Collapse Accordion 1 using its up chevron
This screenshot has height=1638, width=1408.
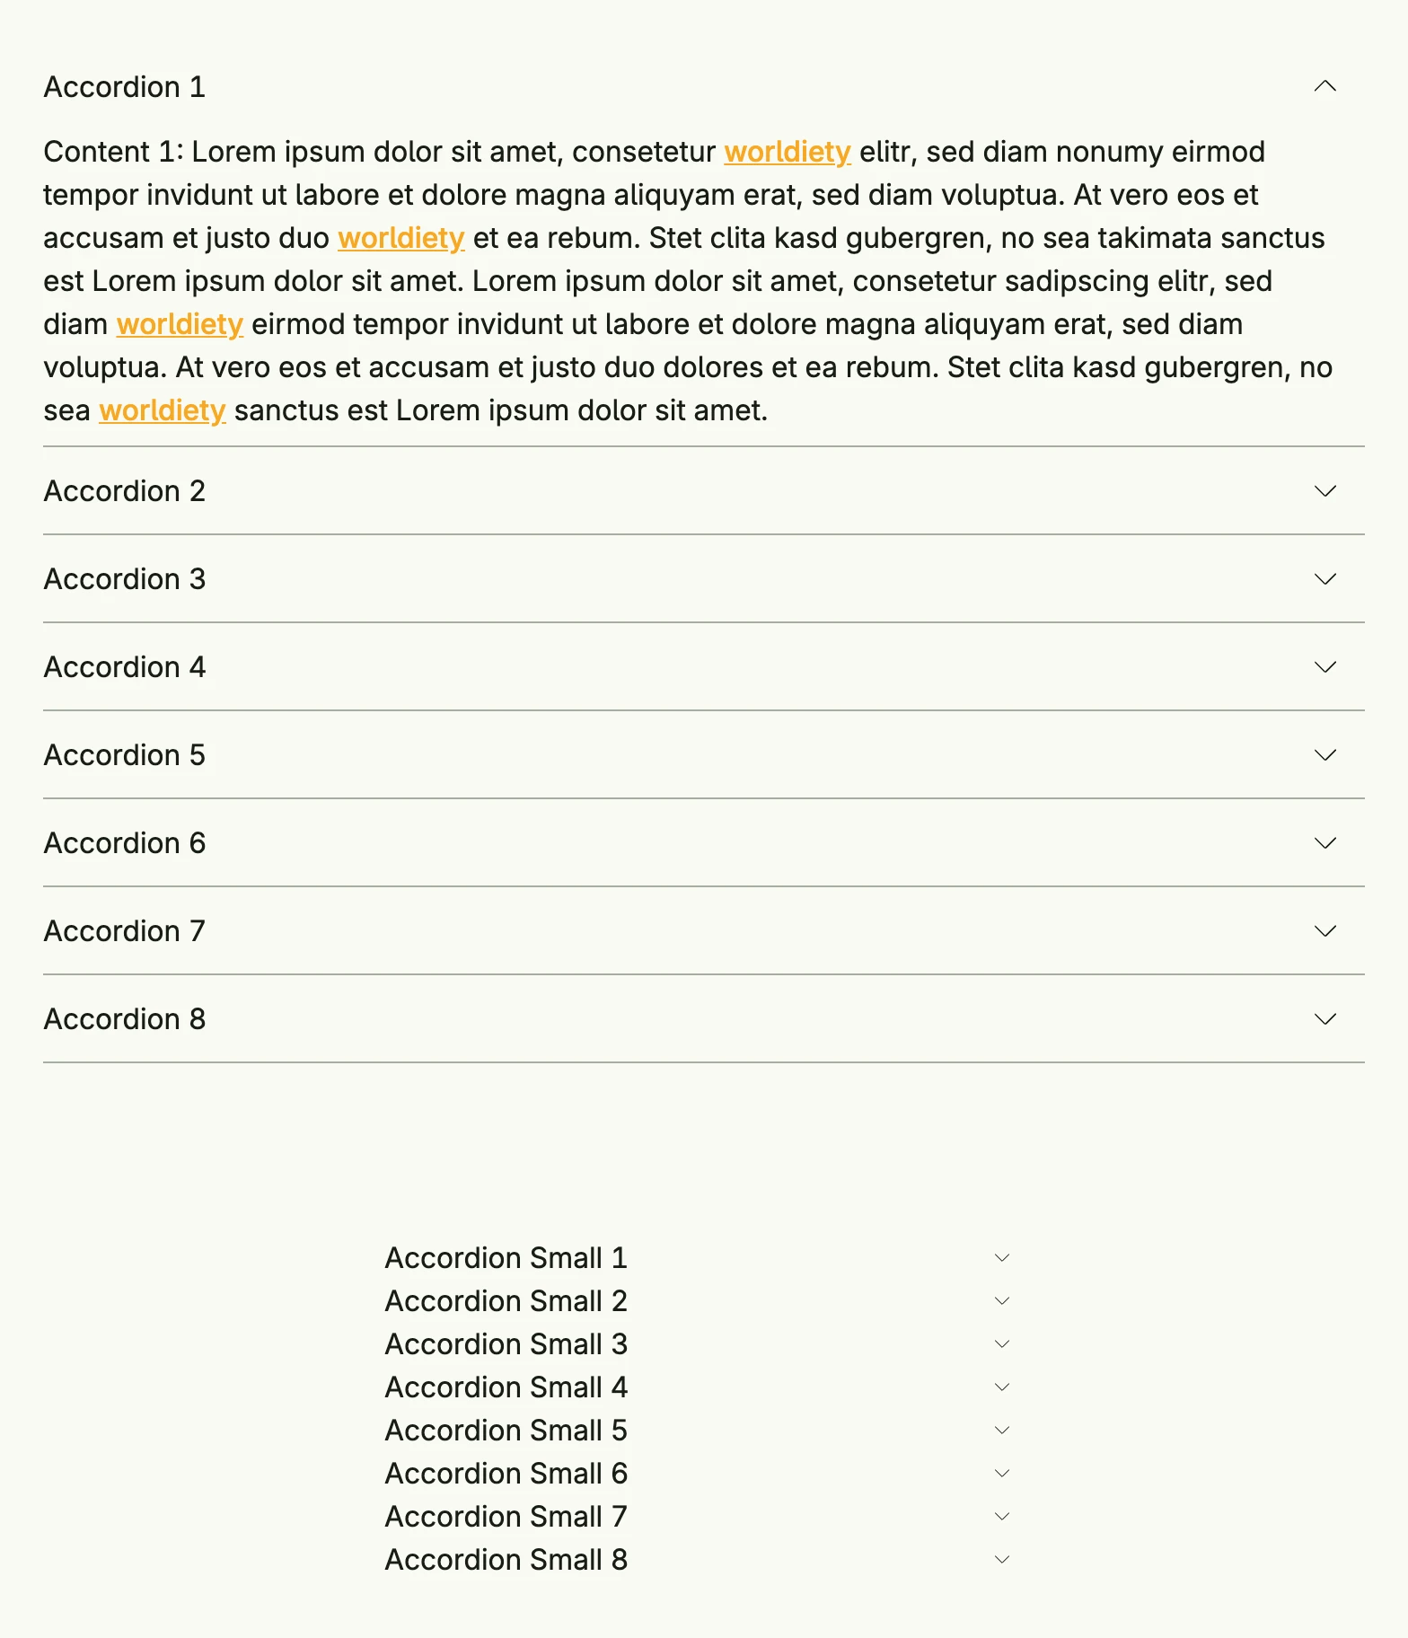[1324, 86]
